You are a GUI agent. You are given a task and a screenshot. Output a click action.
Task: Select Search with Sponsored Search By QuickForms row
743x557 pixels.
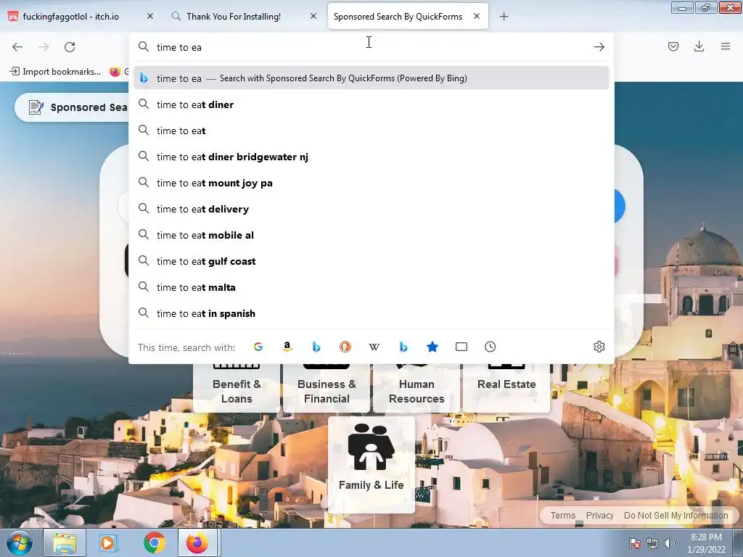tap(371, 78)
